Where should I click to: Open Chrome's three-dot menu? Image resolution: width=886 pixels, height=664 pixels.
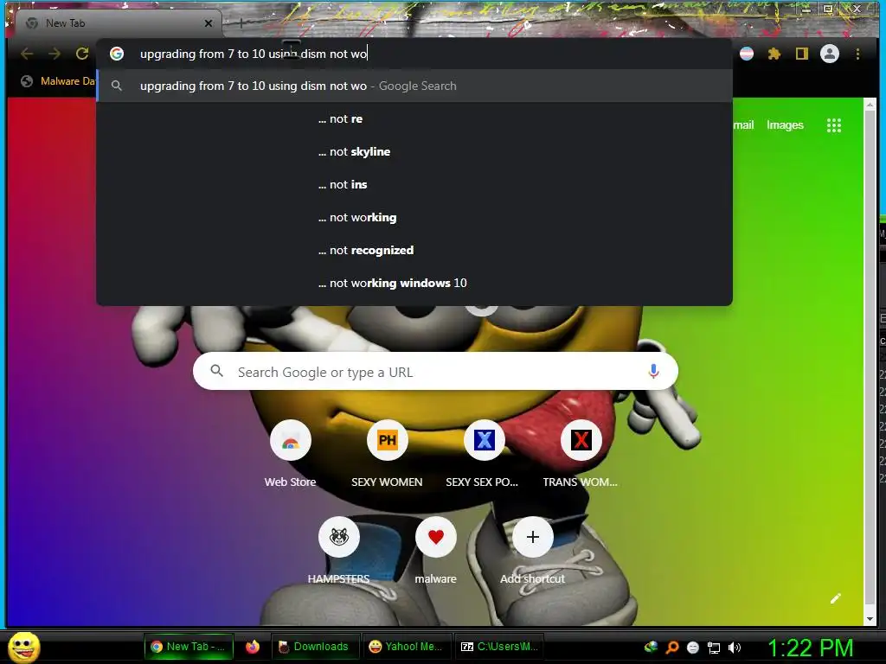coord(857,54)
